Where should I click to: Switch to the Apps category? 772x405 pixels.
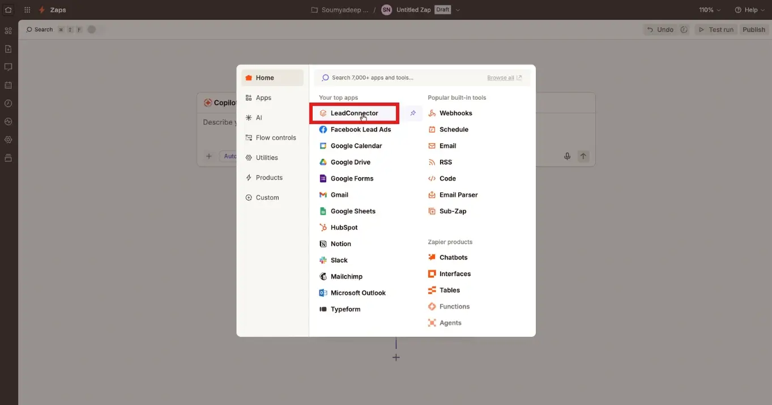pyautogui.click(x=272, y=98)
